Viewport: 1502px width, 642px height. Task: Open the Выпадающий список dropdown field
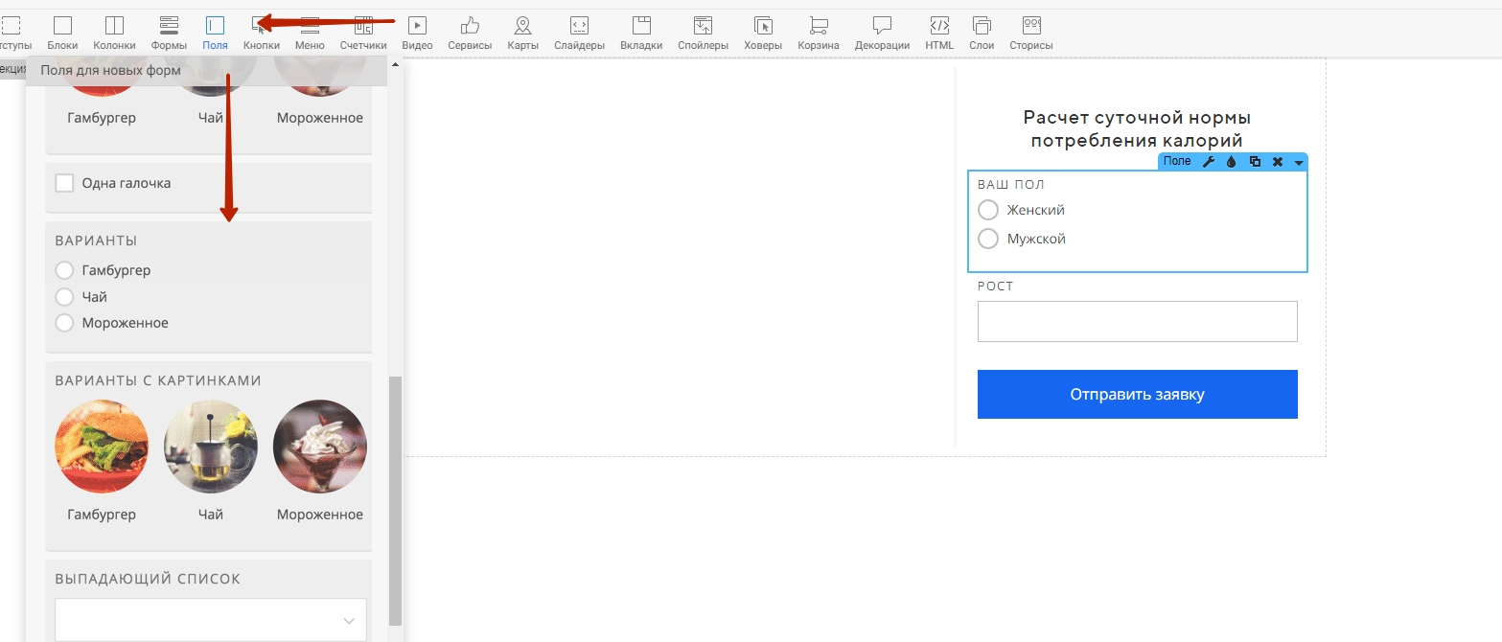point(211,620)
